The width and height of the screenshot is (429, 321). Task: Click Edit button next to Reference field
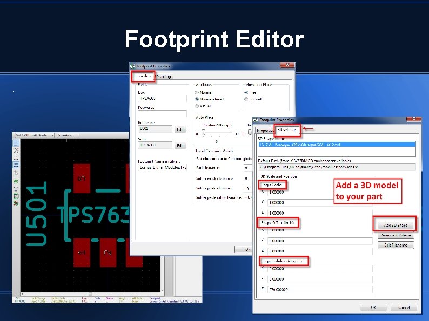pos(180,129)
